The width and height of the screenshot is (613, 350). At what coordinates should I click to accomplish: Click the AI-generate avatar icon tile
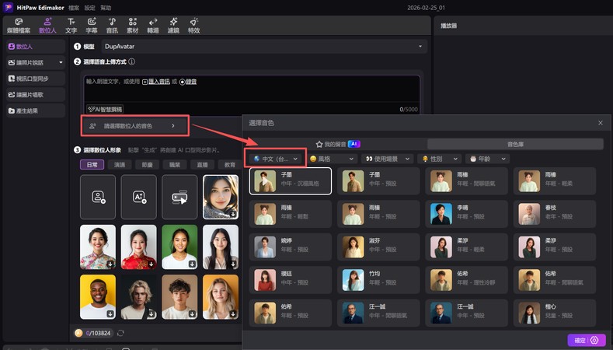click(138, 198)
